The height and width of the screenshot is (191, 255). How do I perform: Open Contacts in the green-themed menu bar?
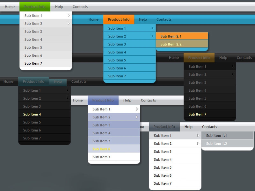80,7
